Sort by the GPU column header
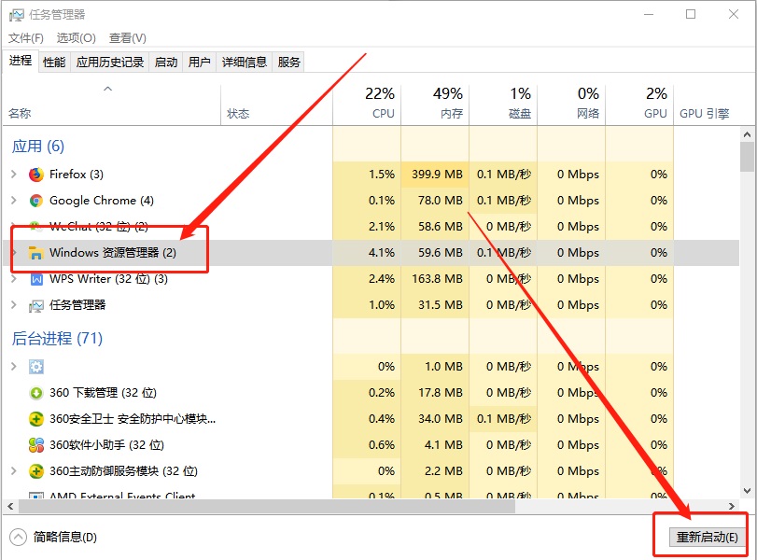This screenshot has width=757, height=560. click(x=639, y=105)
